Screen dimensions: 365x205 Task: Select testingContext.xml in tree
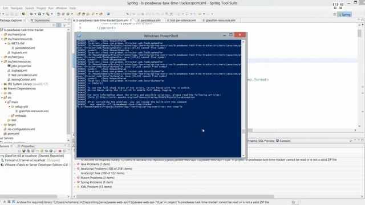[22, 80]
